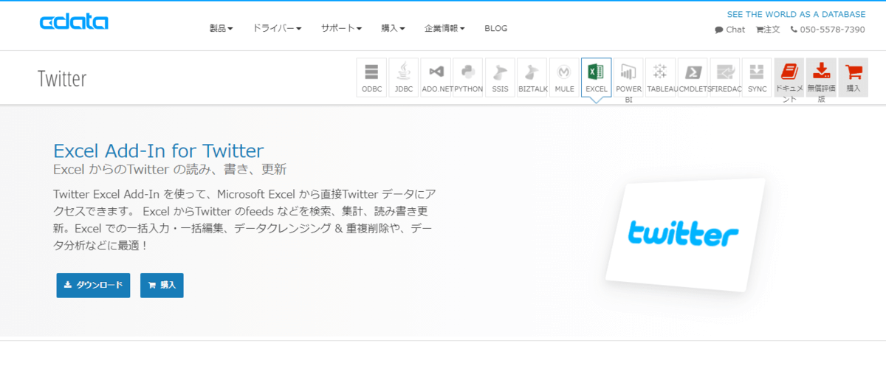Open Chat from the header

click(730, 30)
